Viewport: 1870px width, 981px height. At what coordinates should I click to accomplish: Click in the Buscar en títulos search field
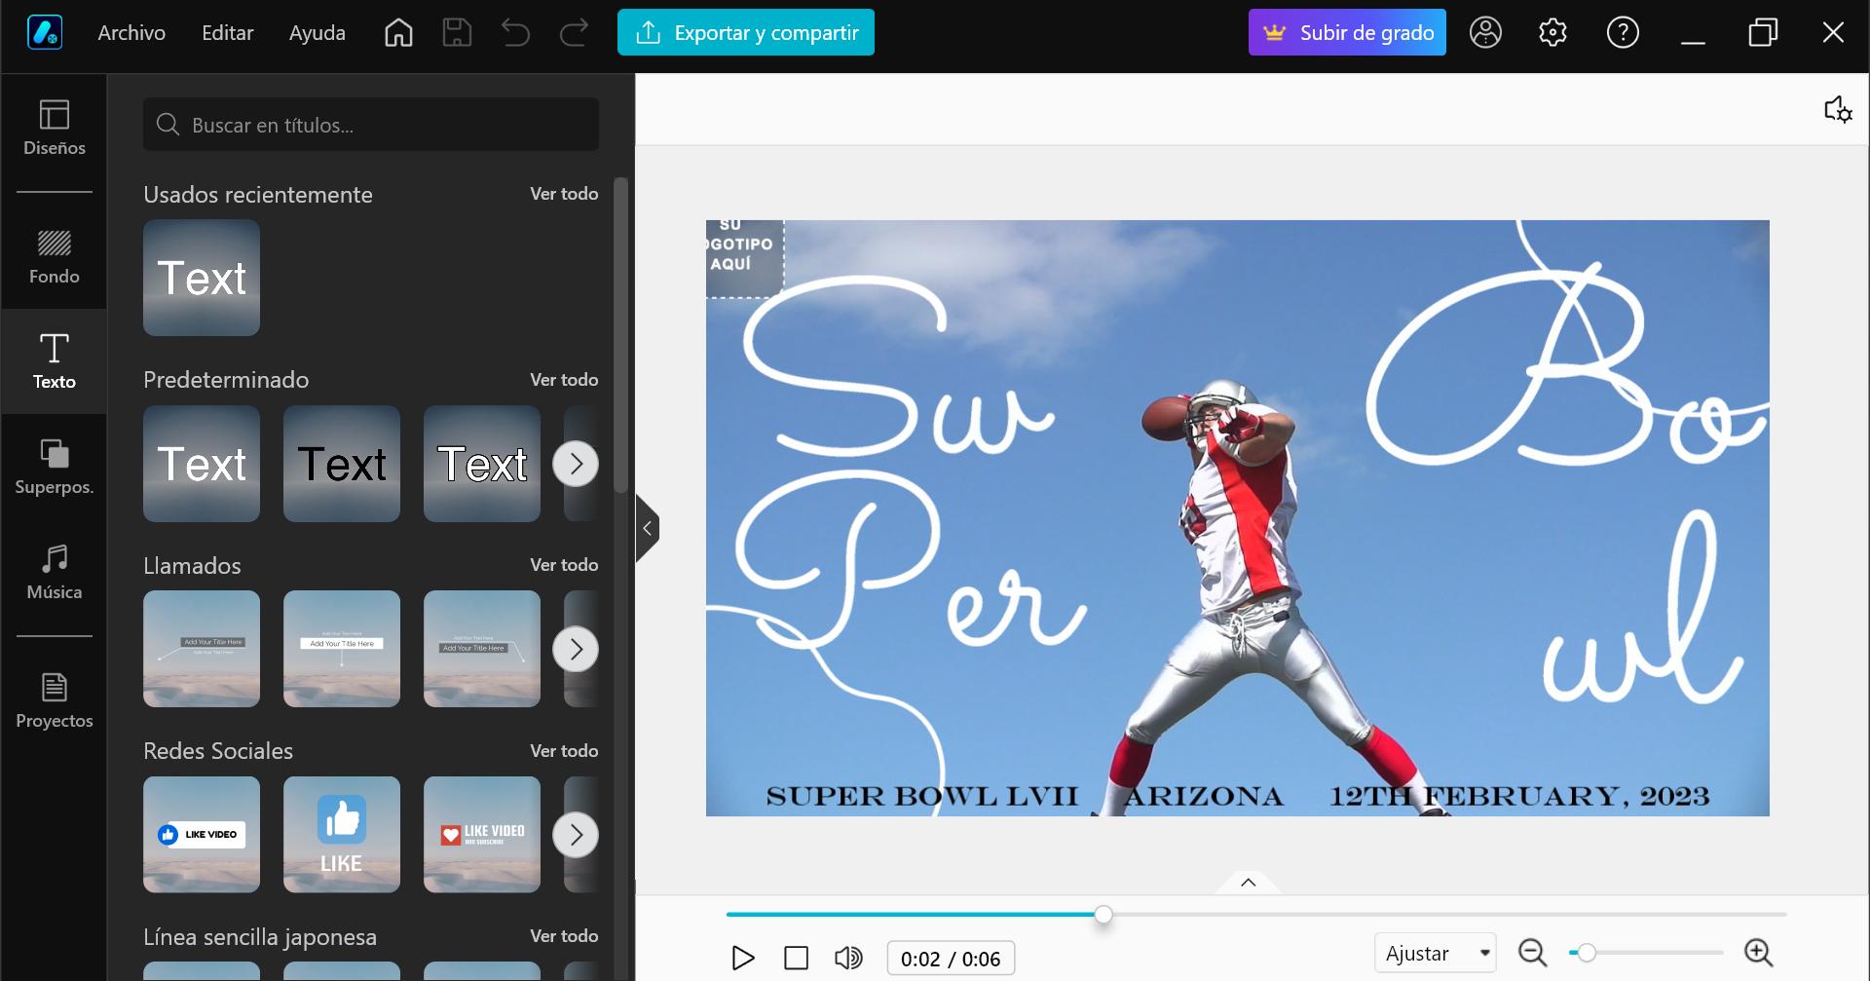(371, 124)
